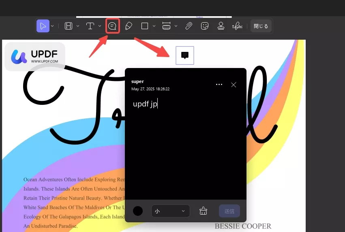Expand the measurement tool dropdown arrow
This screenshot has height=232, width=345.
coord(176,26)
